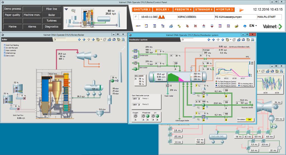The height and width of the screenshot is (155, 286).
Task: Select the GASTURB 3 alarm tab
Action: click(x=142, y=9)
